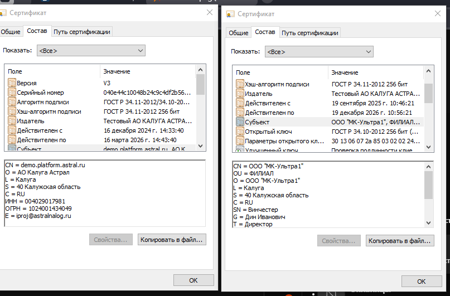Select Субъект field icon in right dialog
Viewport: 450px width, 296px height.
coord(240,122)
